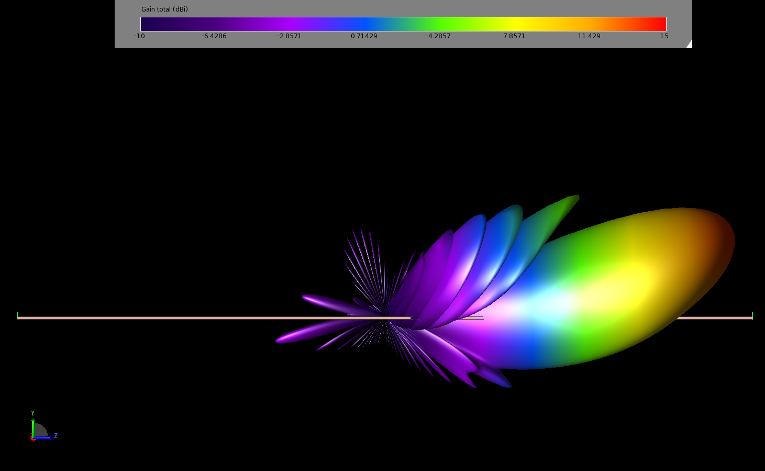Screen dimensions: 765x471
Task: Grab the legend's resize corner handle
Action: coord(689,45)
